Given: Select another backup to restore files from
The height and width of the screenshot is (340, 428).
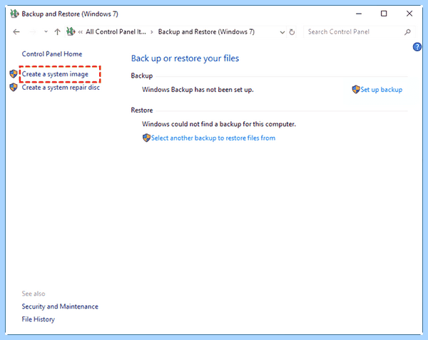Looking at the screenshot, I should coord(213,138).
